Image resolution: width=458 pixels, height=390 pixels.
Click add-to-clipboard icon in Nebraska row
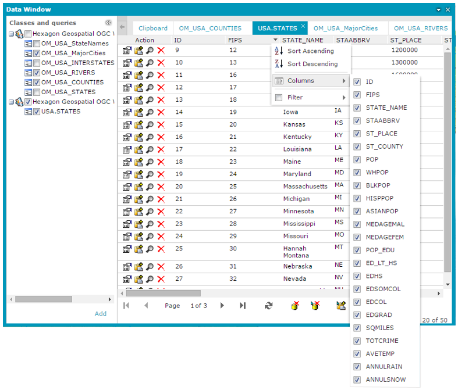click(139, 266)
